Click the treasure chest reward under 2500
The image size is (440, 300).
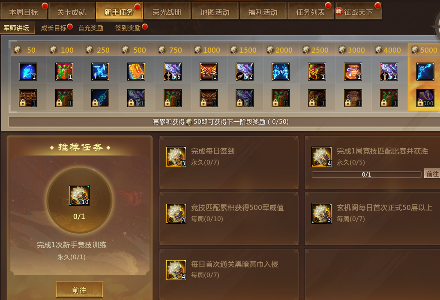click(317, 72)
